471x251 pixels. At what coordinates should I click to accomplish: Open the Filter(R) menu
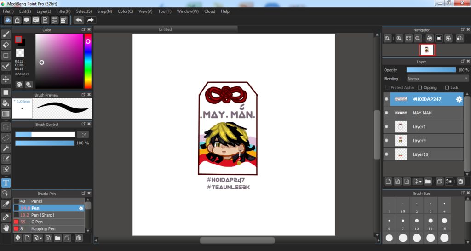(x=63, y=11)
